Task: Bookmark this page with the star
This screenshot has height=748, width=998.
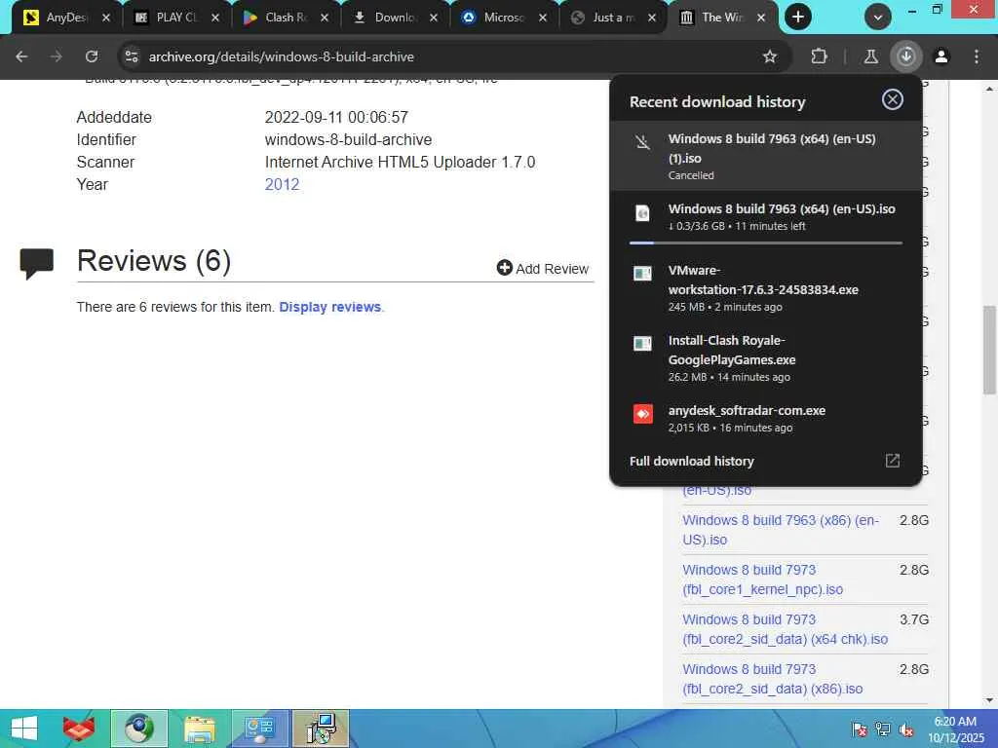Action: 770,56
